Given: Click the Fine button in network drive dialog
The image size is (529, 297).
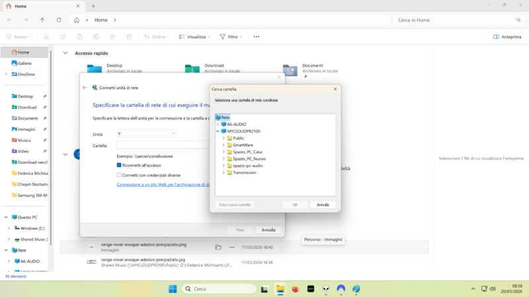Looking at the screenshot, I should click(x=240, y=230).
